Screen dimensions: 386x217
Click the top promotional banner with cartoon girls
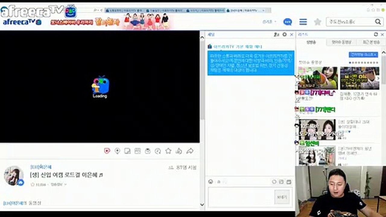click(110, 22)
